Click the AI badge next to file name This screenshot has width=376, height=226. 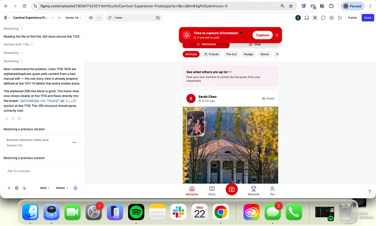coord(59,18)
